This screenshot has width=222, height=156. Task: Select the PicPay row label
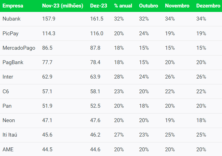click(x=11, y=34)
